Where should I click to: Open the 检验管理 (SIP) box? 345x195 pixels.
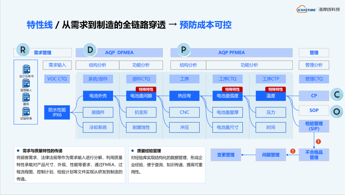[314, 126]
